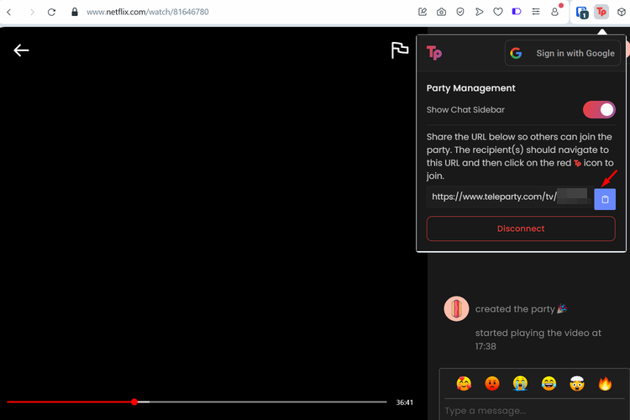Send the mind-blown emoji reaction
630x420 pixels.
point(576,383)
